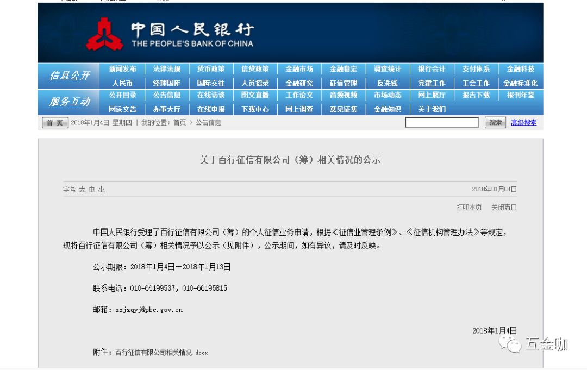Open 网送文告 menu item
The width and height of the screenshot is (587, 370).
click(x=122, y=109)
